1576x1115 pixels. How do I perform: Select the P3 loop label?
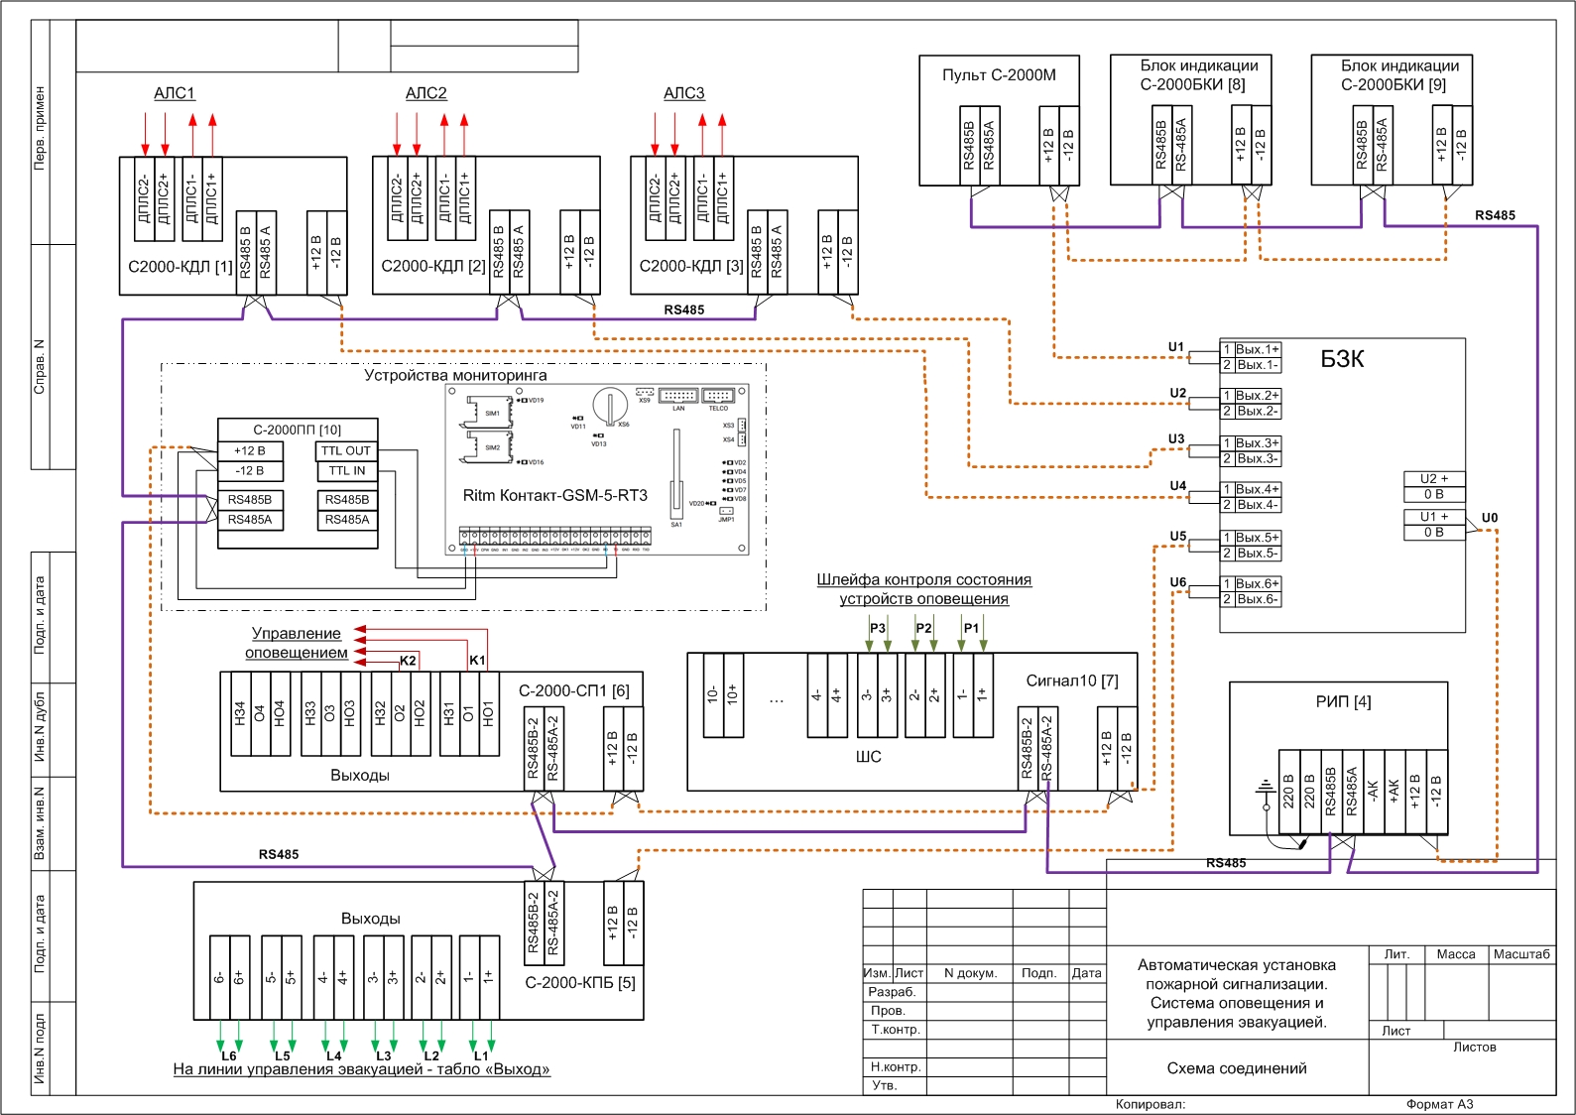(878, 628)
